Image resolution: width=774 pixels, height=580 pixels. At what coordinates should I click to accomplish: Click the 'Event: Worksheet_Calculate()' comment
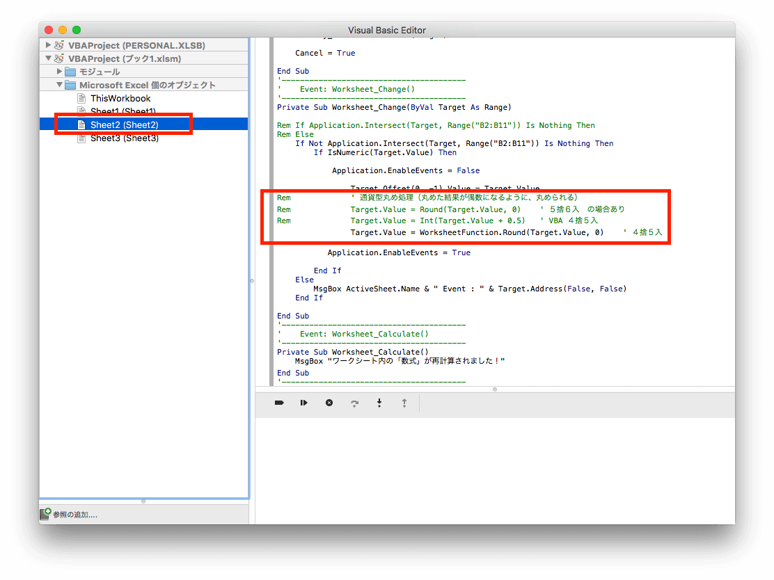[364, 334]
